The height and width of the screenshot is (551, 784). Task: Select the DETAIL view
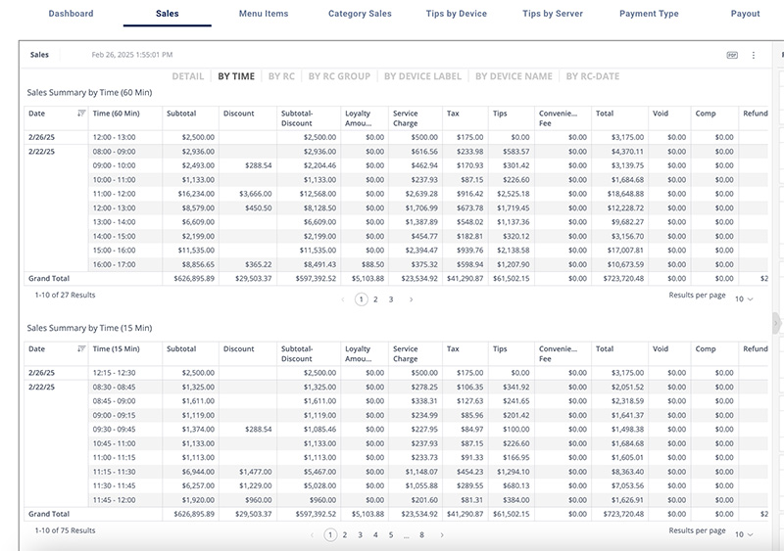coord(188,76)
